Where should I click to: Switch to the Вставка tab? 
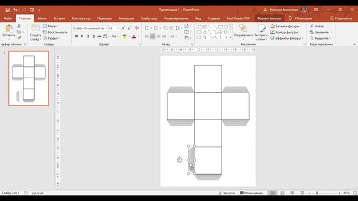click(59, 18)
